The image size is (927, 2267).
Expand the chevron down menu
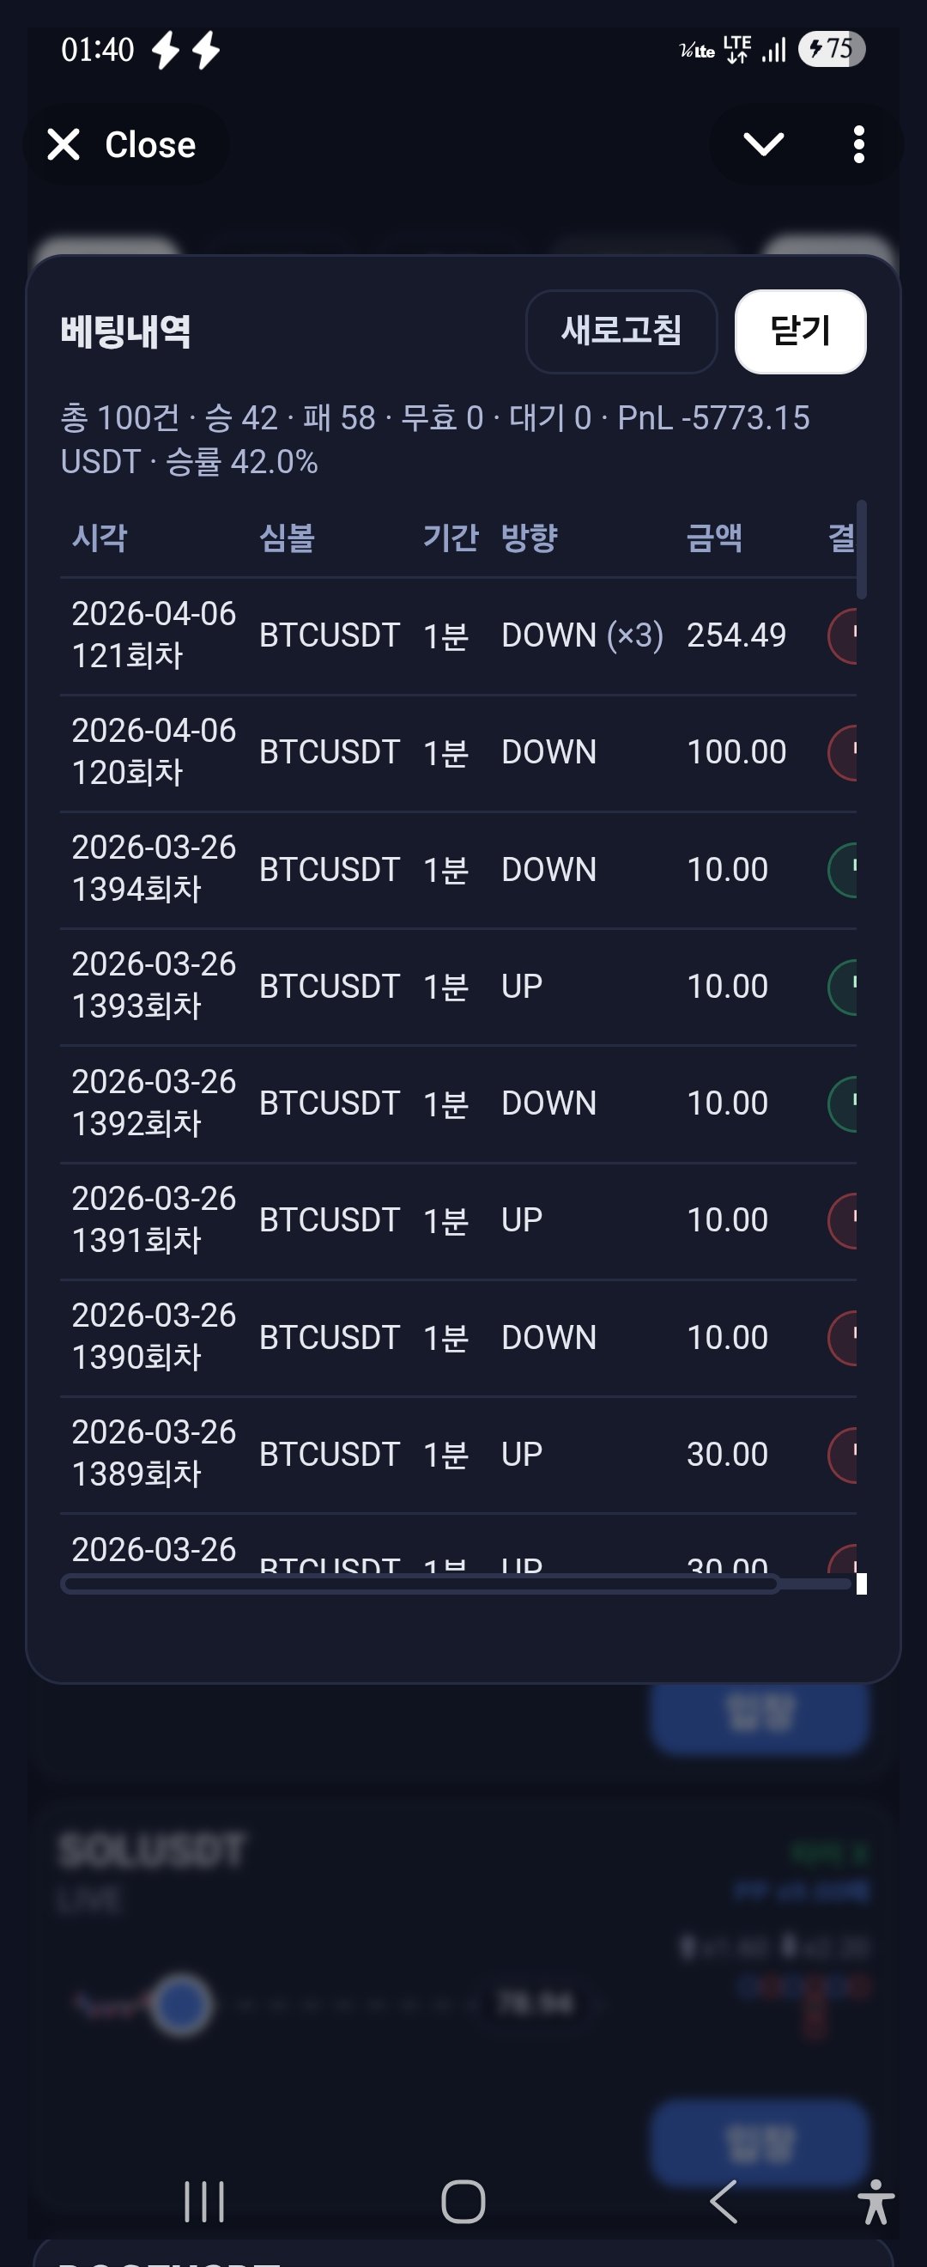(x=762, y=144)
